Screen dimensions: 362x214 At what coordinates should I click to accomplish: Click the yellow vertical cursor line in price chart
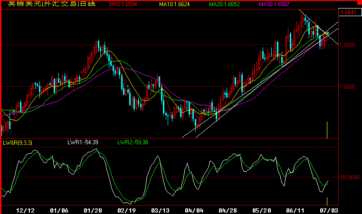[327, 130]
